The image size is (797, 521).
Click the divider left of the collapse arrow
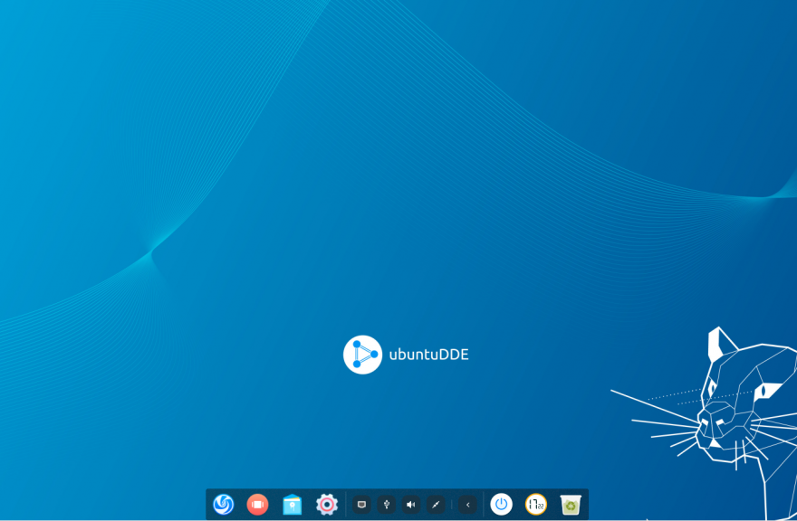coord(451,504)
